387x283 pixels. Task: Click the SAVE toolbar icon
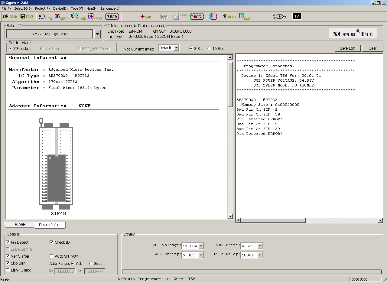tap(27, 17)
